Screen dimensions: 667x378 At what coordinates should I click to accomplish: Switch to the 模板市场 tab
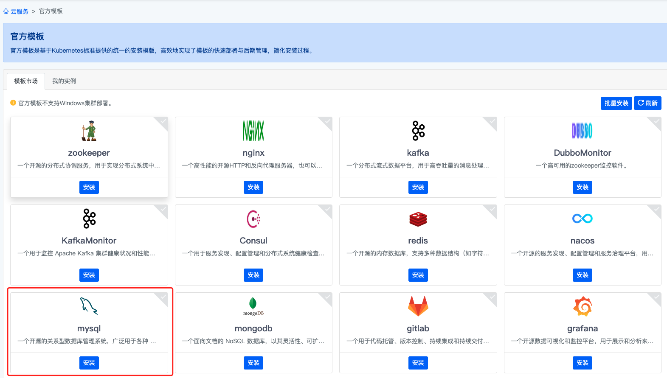26,81
